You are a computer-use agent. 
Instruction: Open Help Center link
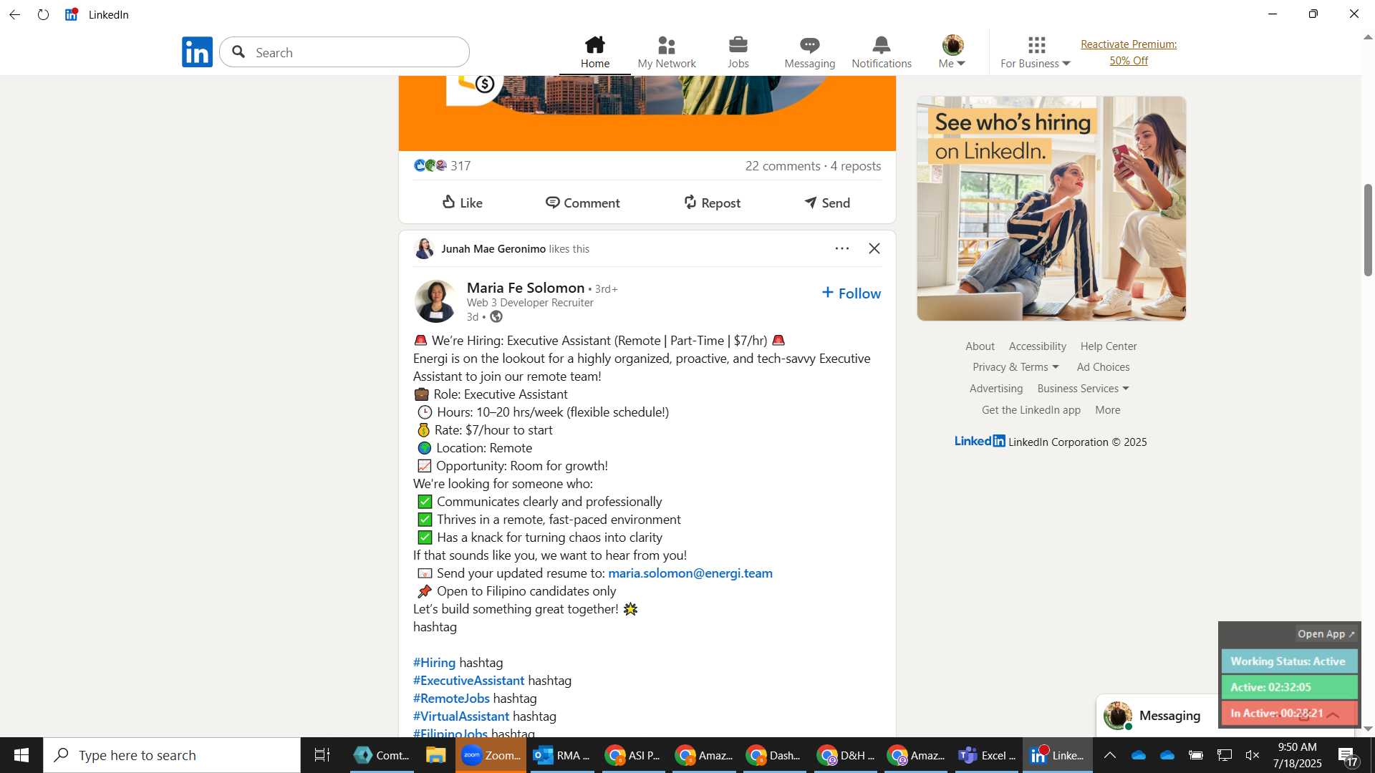(1108, 346)
